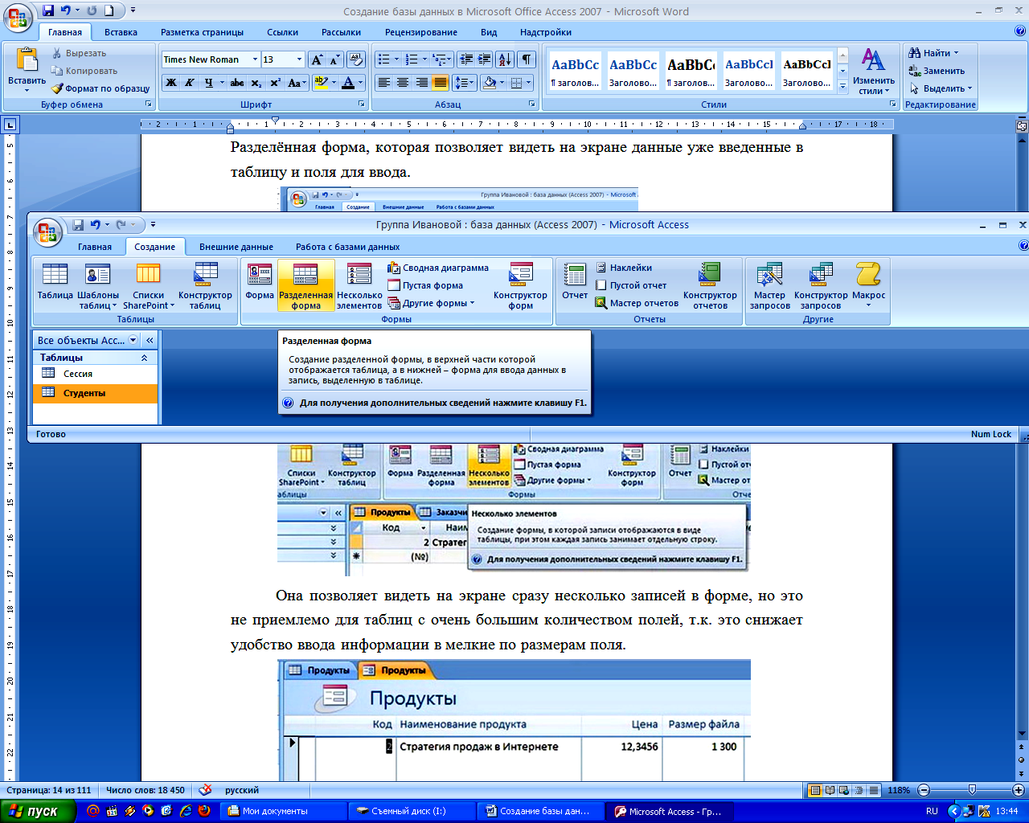Open the Макрос dropdown in Access

pos(868,287)
